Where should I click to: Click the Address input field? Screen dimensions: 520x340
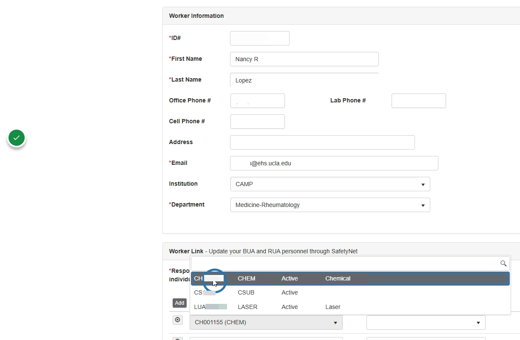coord(322,142)
